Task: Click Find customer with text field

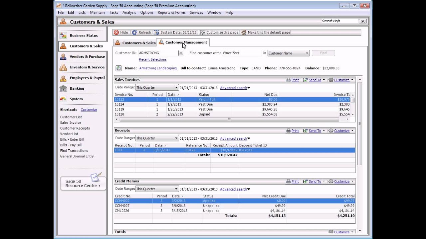Action: point(241,53)
